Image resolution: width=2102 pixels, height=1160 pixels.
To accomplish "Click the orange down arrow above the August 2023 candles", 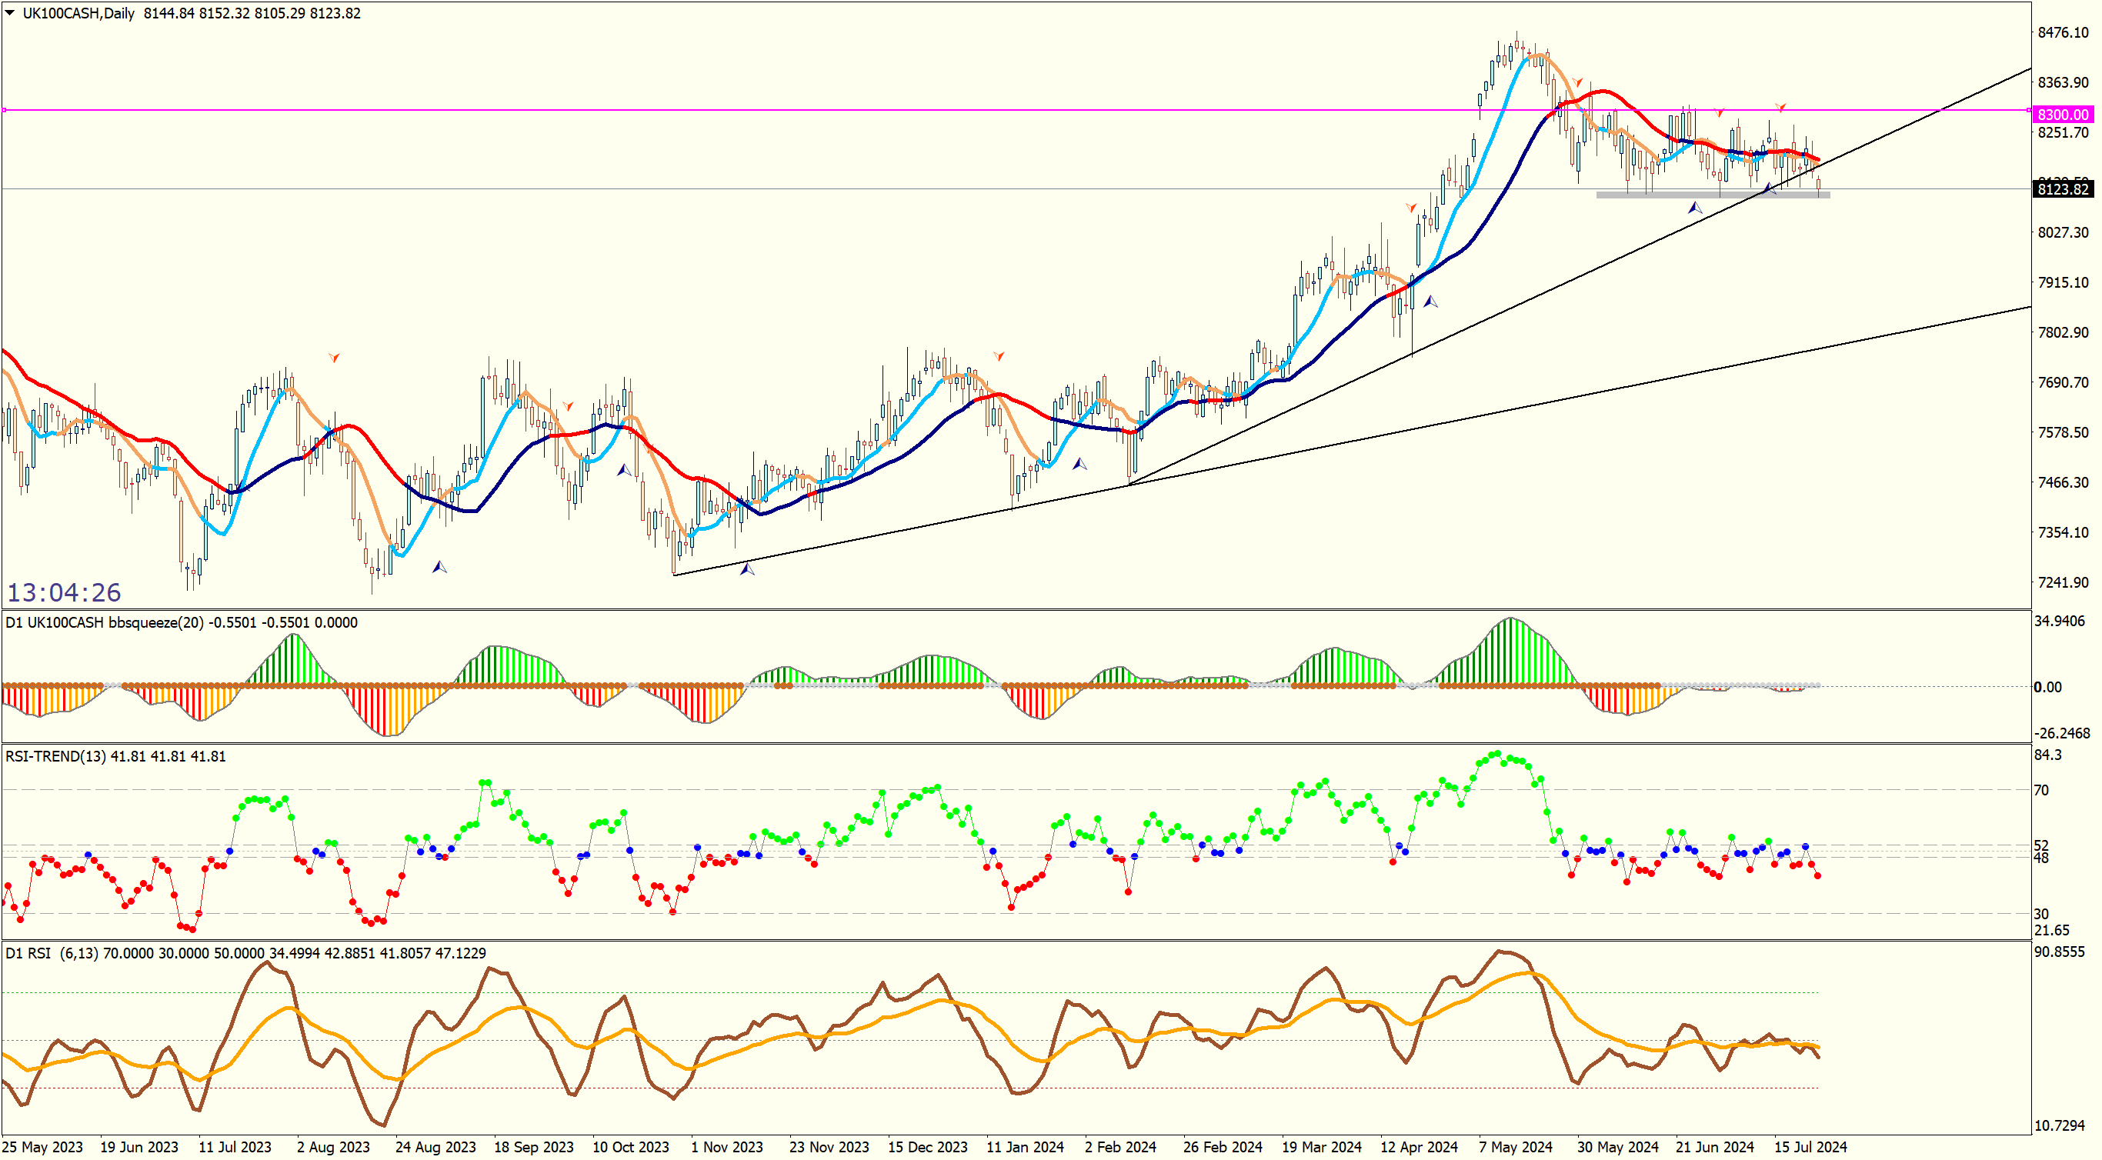I will (x=334, y=357).
